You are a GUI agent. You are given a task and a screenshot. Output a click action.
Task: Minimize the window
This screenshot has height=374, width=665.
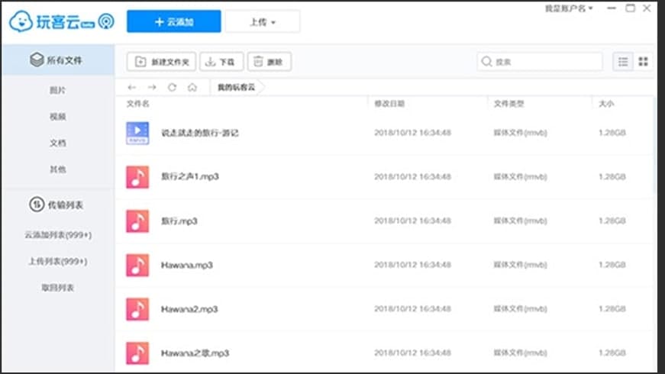point(611,8)
